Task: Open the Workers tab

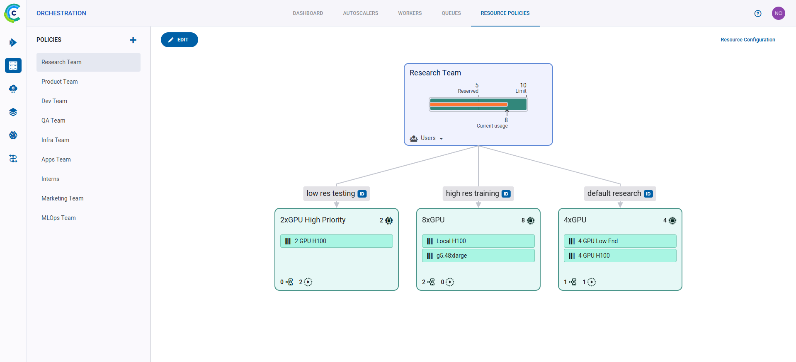Action: point(410,13)
